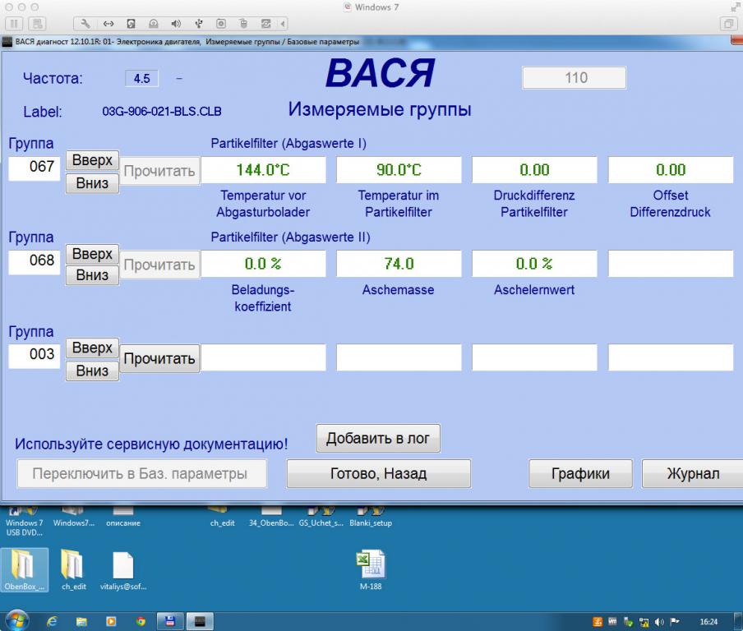The image size is (743, 631).
Task: Collapse the VM device toolbar arrow
Action: point(283,23)
